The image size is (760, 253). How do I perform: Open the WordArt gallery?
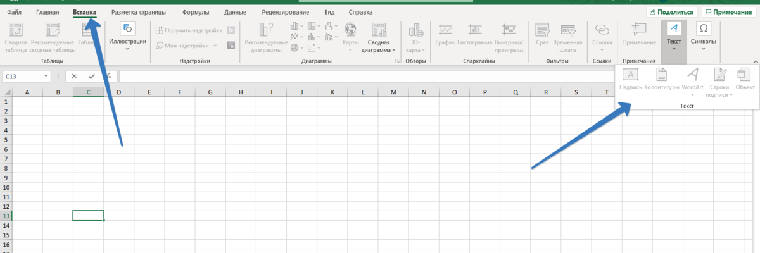[x=693, y=82]
